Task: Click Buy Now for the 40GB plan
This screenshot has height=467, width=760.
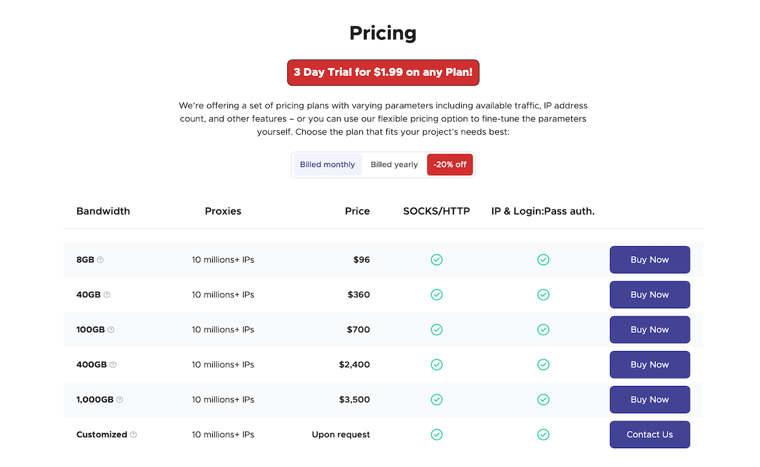Action: point(650,295)
